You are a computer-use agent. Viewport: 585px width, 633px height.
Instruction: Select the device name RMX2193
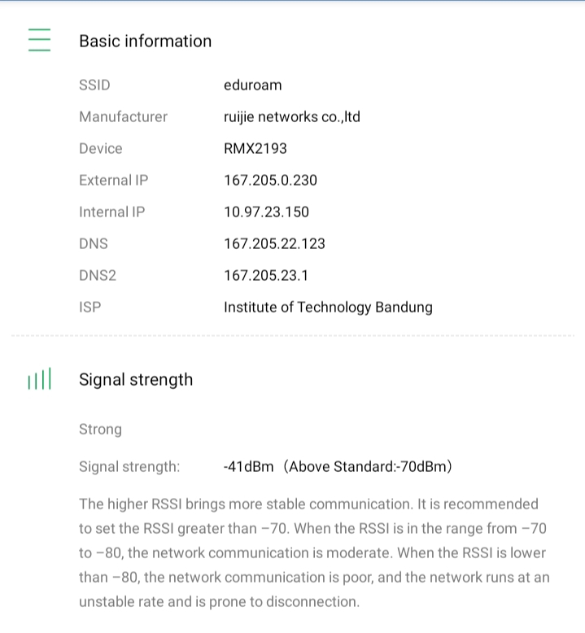click(255, 148)
